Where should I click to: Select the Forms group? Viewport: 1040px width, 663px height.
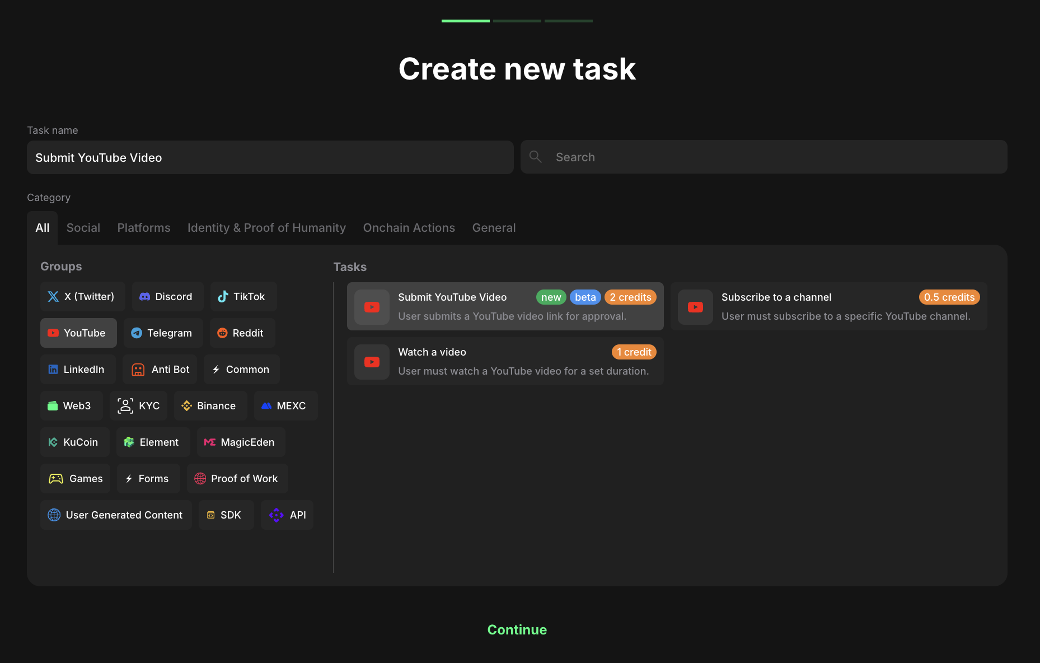[x=148, y=479]
